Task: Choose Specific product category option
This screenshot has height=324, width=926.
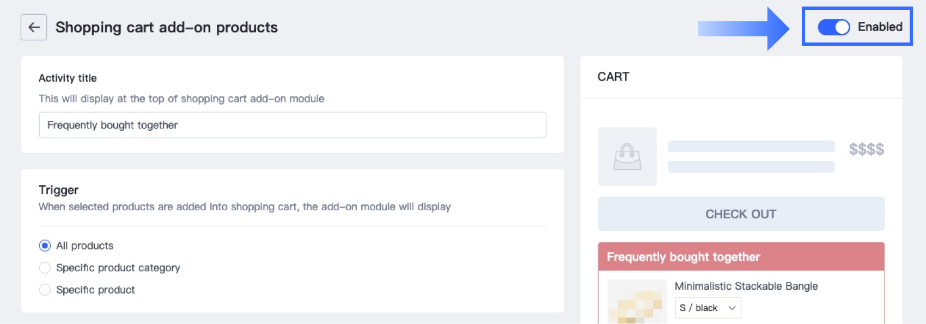Action: tap(45, 268)
